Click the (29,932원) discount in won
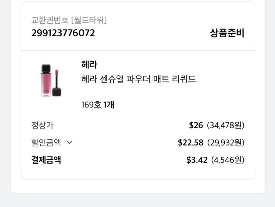Viewport: 275px width, 207px height. pos(225,143)
